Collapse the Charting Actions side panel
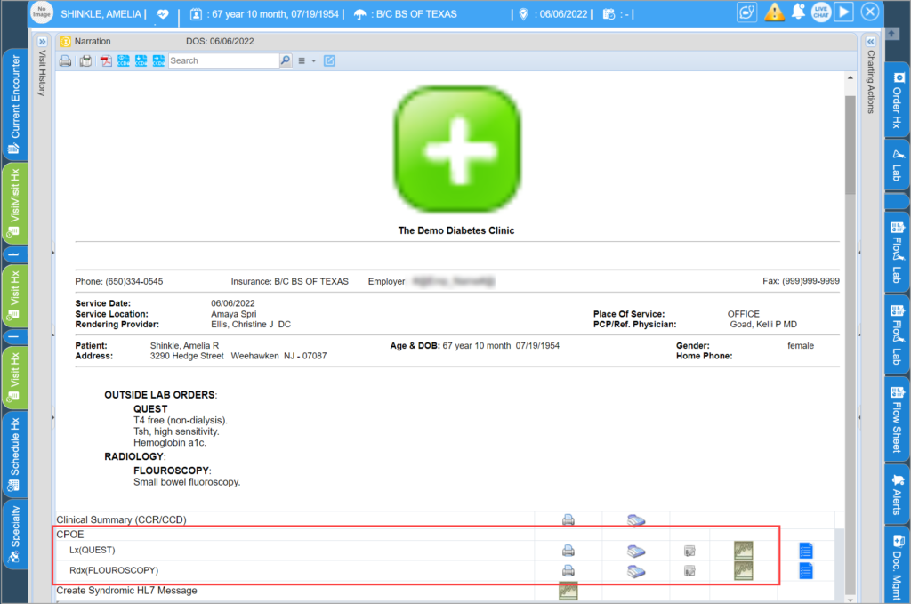Viewport: 911px width, 604px height. coord(870,42)
